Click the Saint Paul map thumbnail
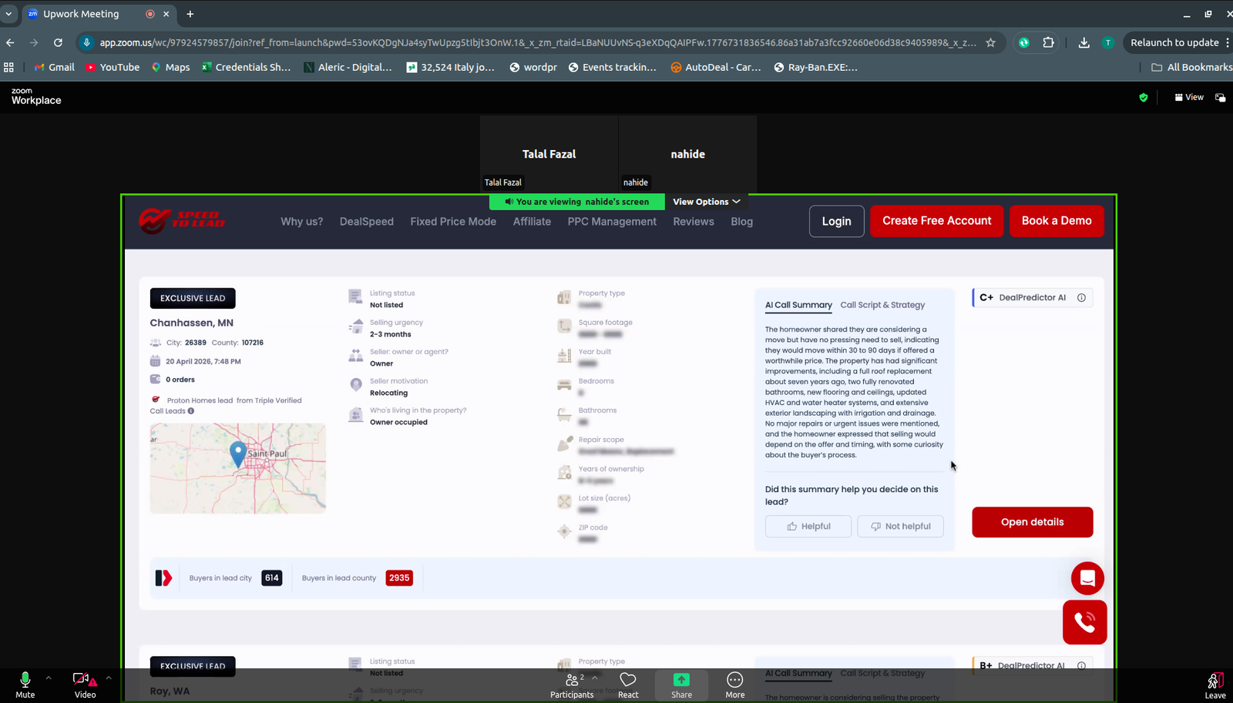 point(237,468)
